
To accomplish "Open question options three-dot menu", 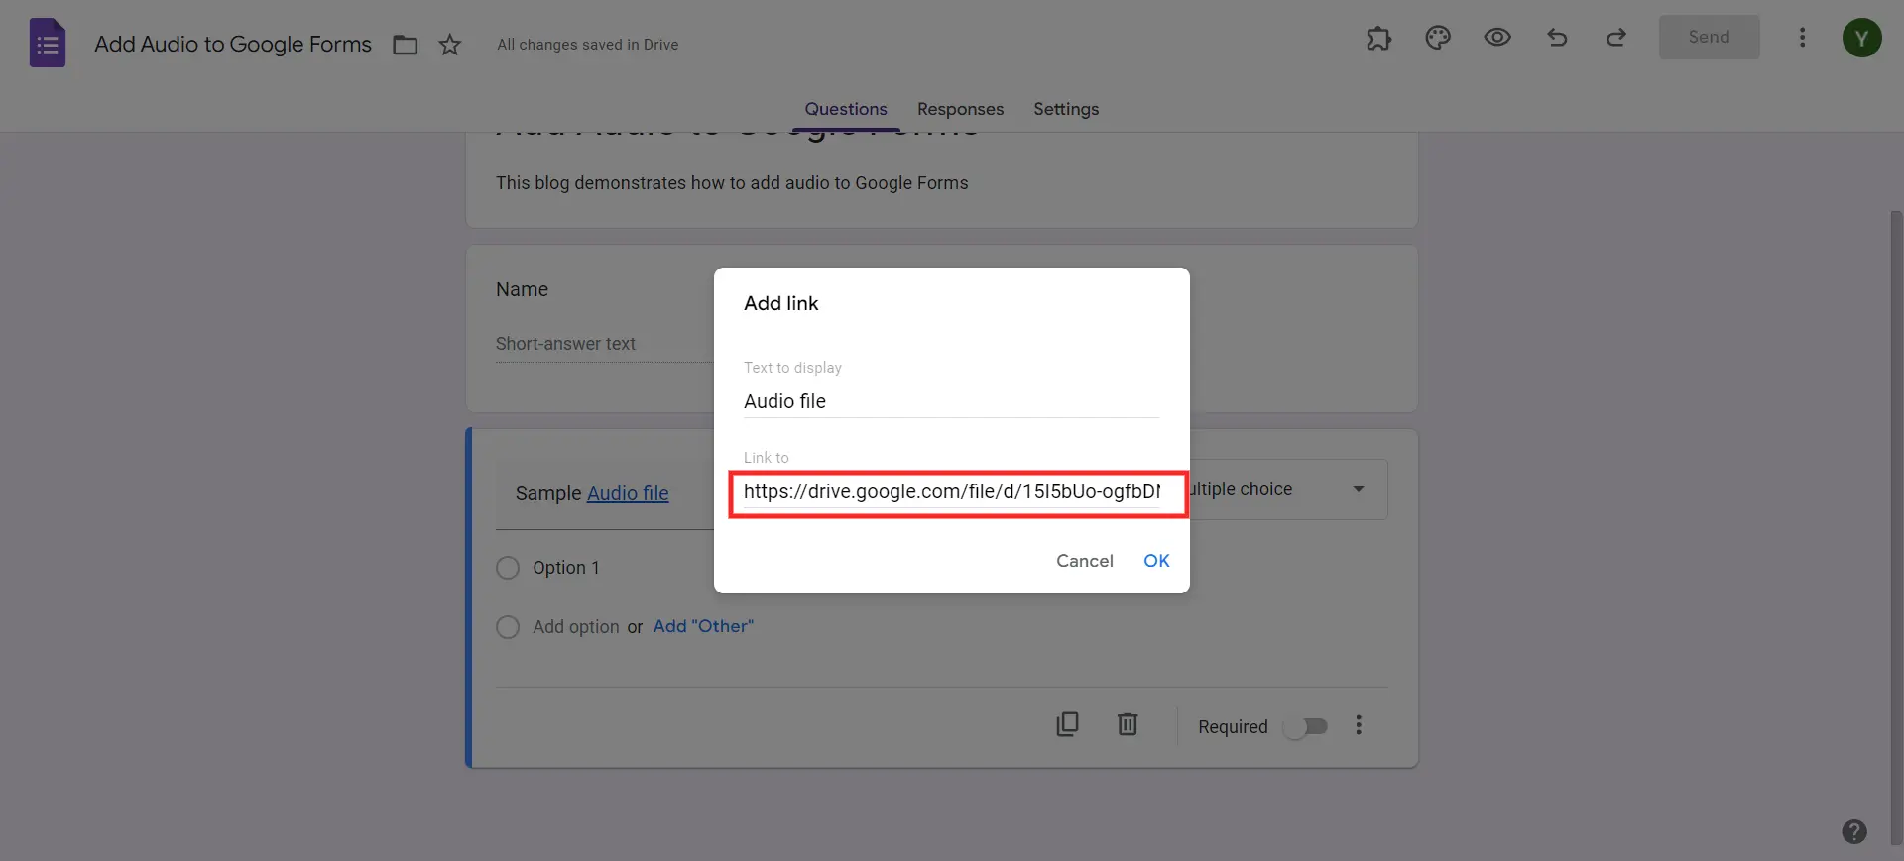I will (1359, 725).
